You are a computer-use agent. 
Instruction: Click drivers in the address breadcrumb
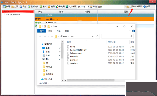(x=64, y=36)
